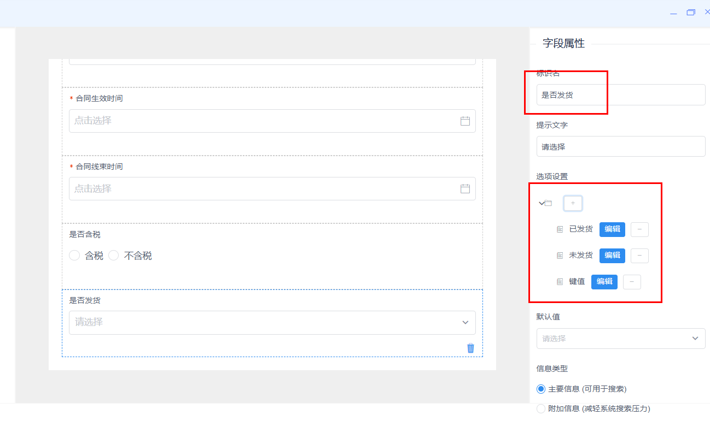Remove the 未发货 option with minus button
Viewport: 710px width, 427px height.
click(639, 256)
